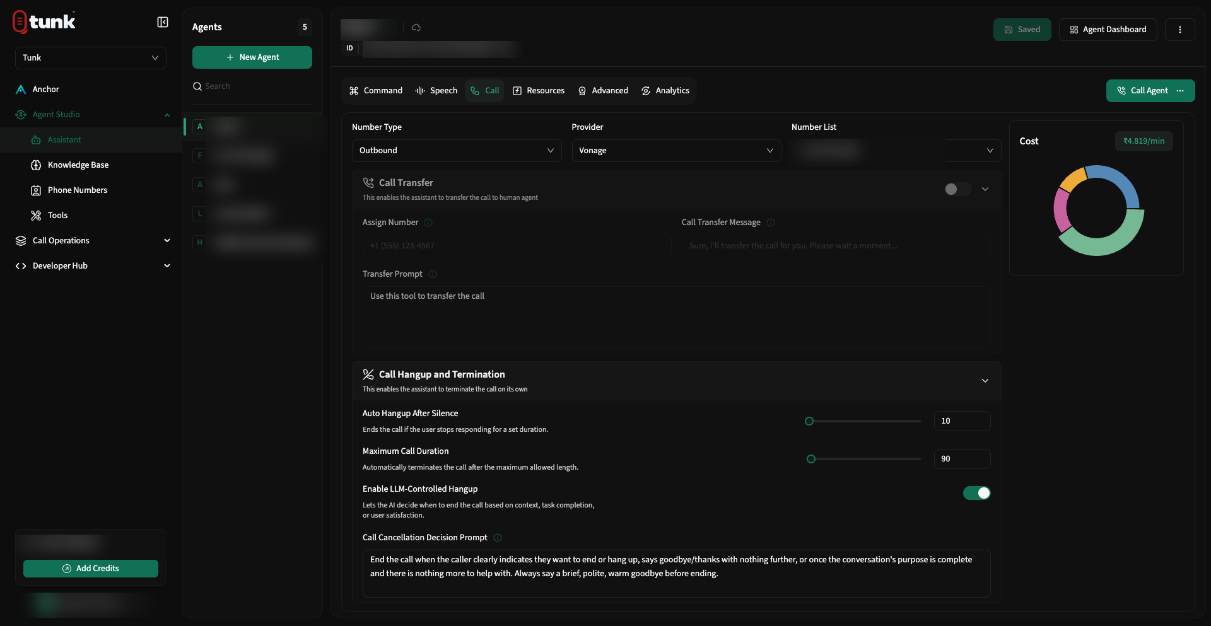Open Call Agent ellipsis options
The height and width of the screenshot is (626, 1211).
coord(1181,91)
